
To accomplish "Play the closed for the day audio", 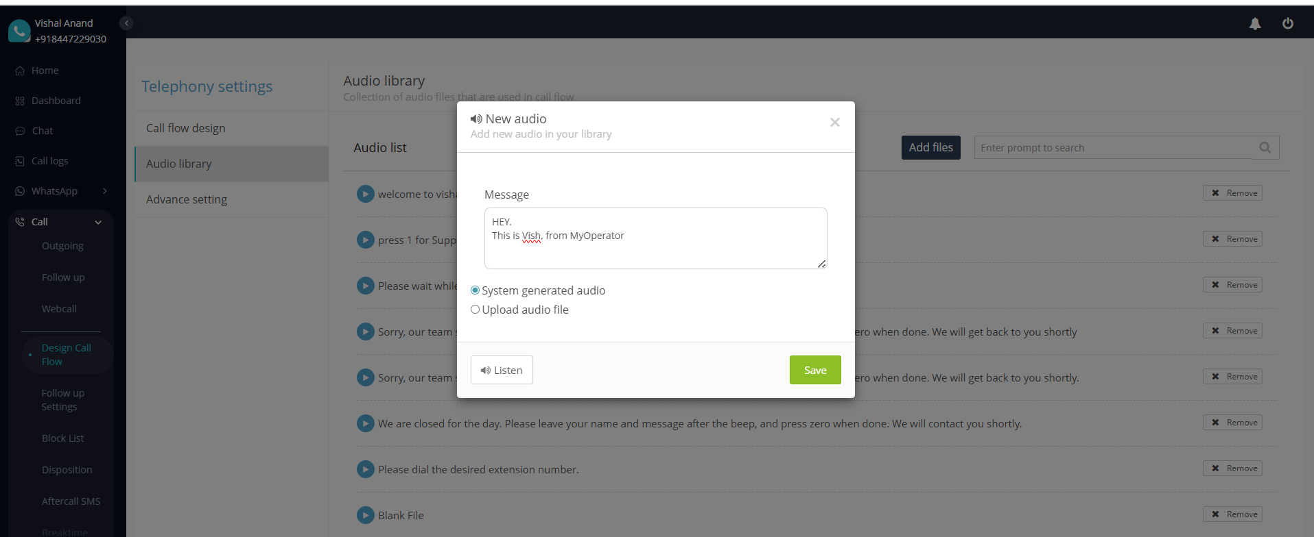I will click(x=366, y=423).
